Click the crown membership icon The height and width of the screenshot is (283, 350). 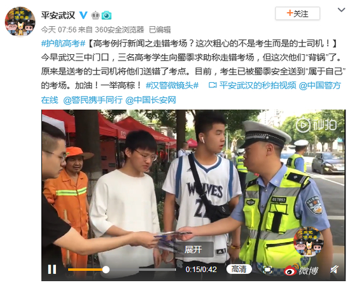tap(95, 15)
